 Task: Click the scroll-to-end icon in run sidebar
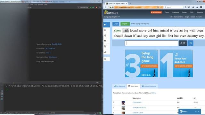2,94
